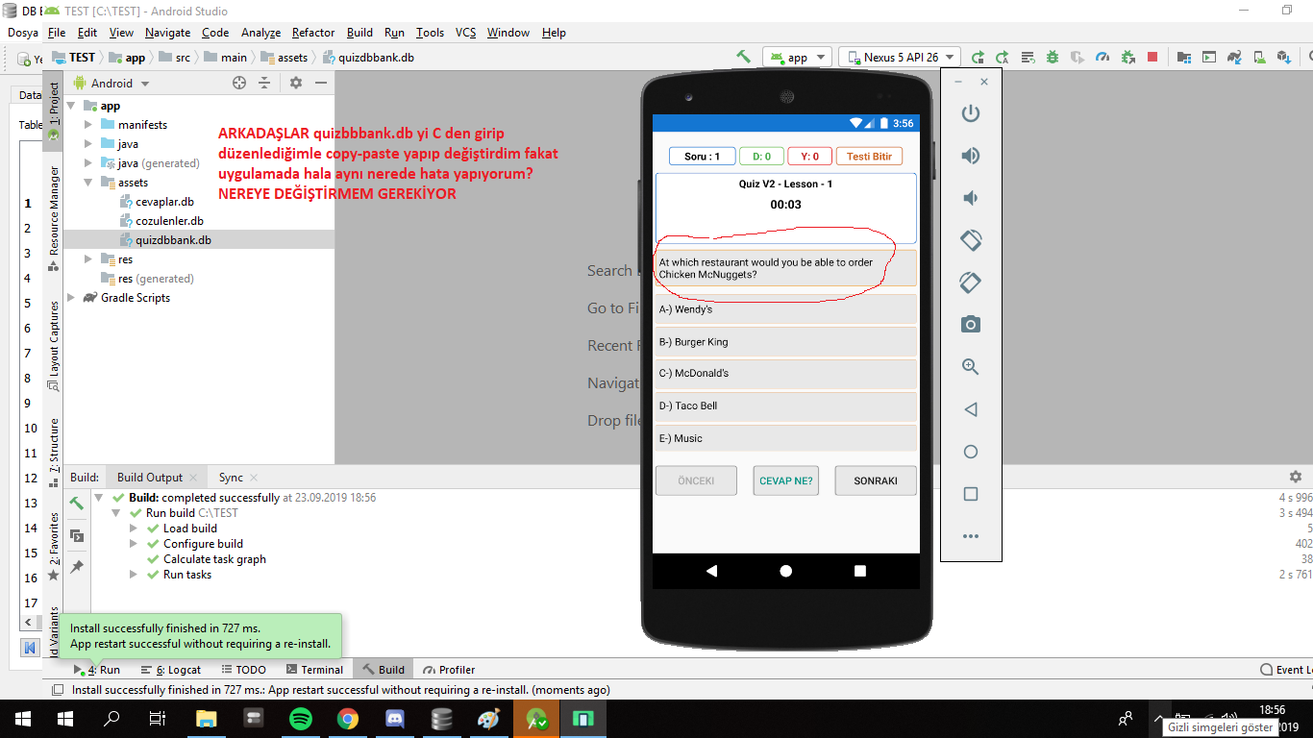Open the VCS menu
The height and width of the screenshot is (738, 1313).
[x=465, y=33]
